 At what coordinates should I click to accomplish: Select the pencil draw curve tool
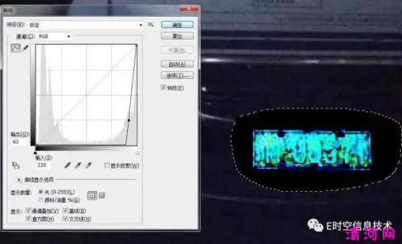tap(25, 48)
